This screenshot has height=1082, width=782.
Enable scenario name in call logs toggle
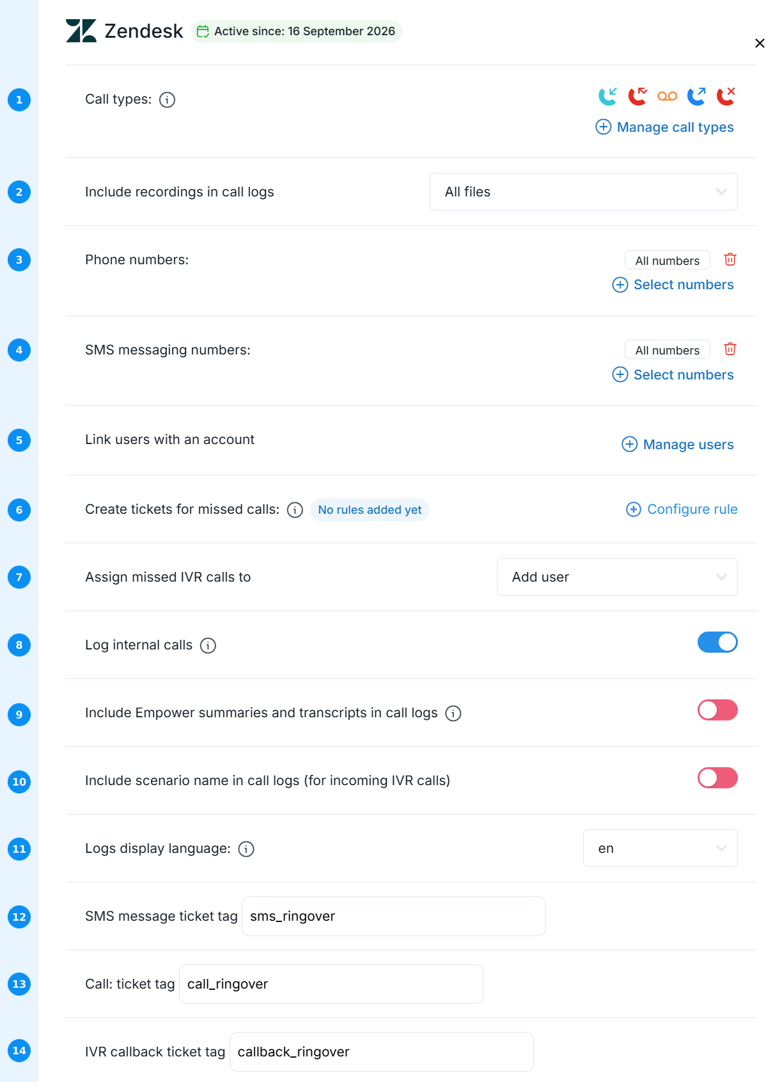click(x=717, y=778)
